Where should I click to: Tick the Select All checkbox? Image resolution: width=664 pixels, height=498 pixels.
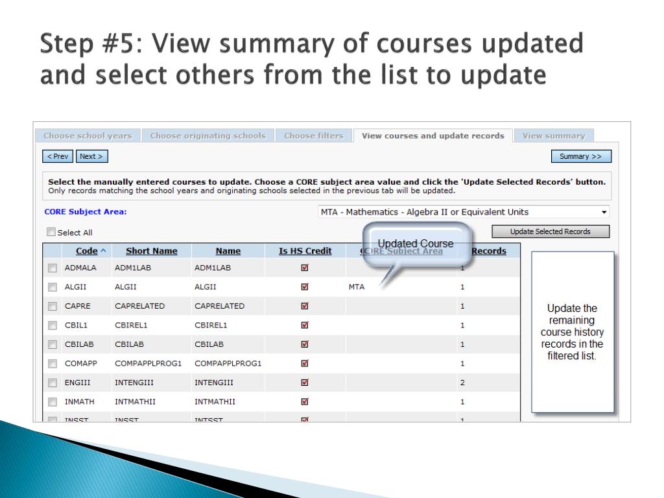51,232
